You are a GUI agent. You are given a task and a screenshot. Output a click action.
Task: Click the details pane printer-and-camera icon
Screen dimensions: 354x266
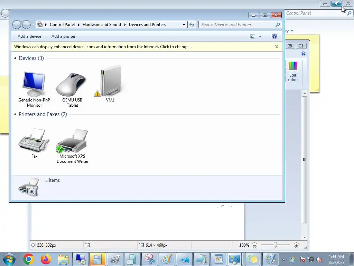tap(29, 187)
